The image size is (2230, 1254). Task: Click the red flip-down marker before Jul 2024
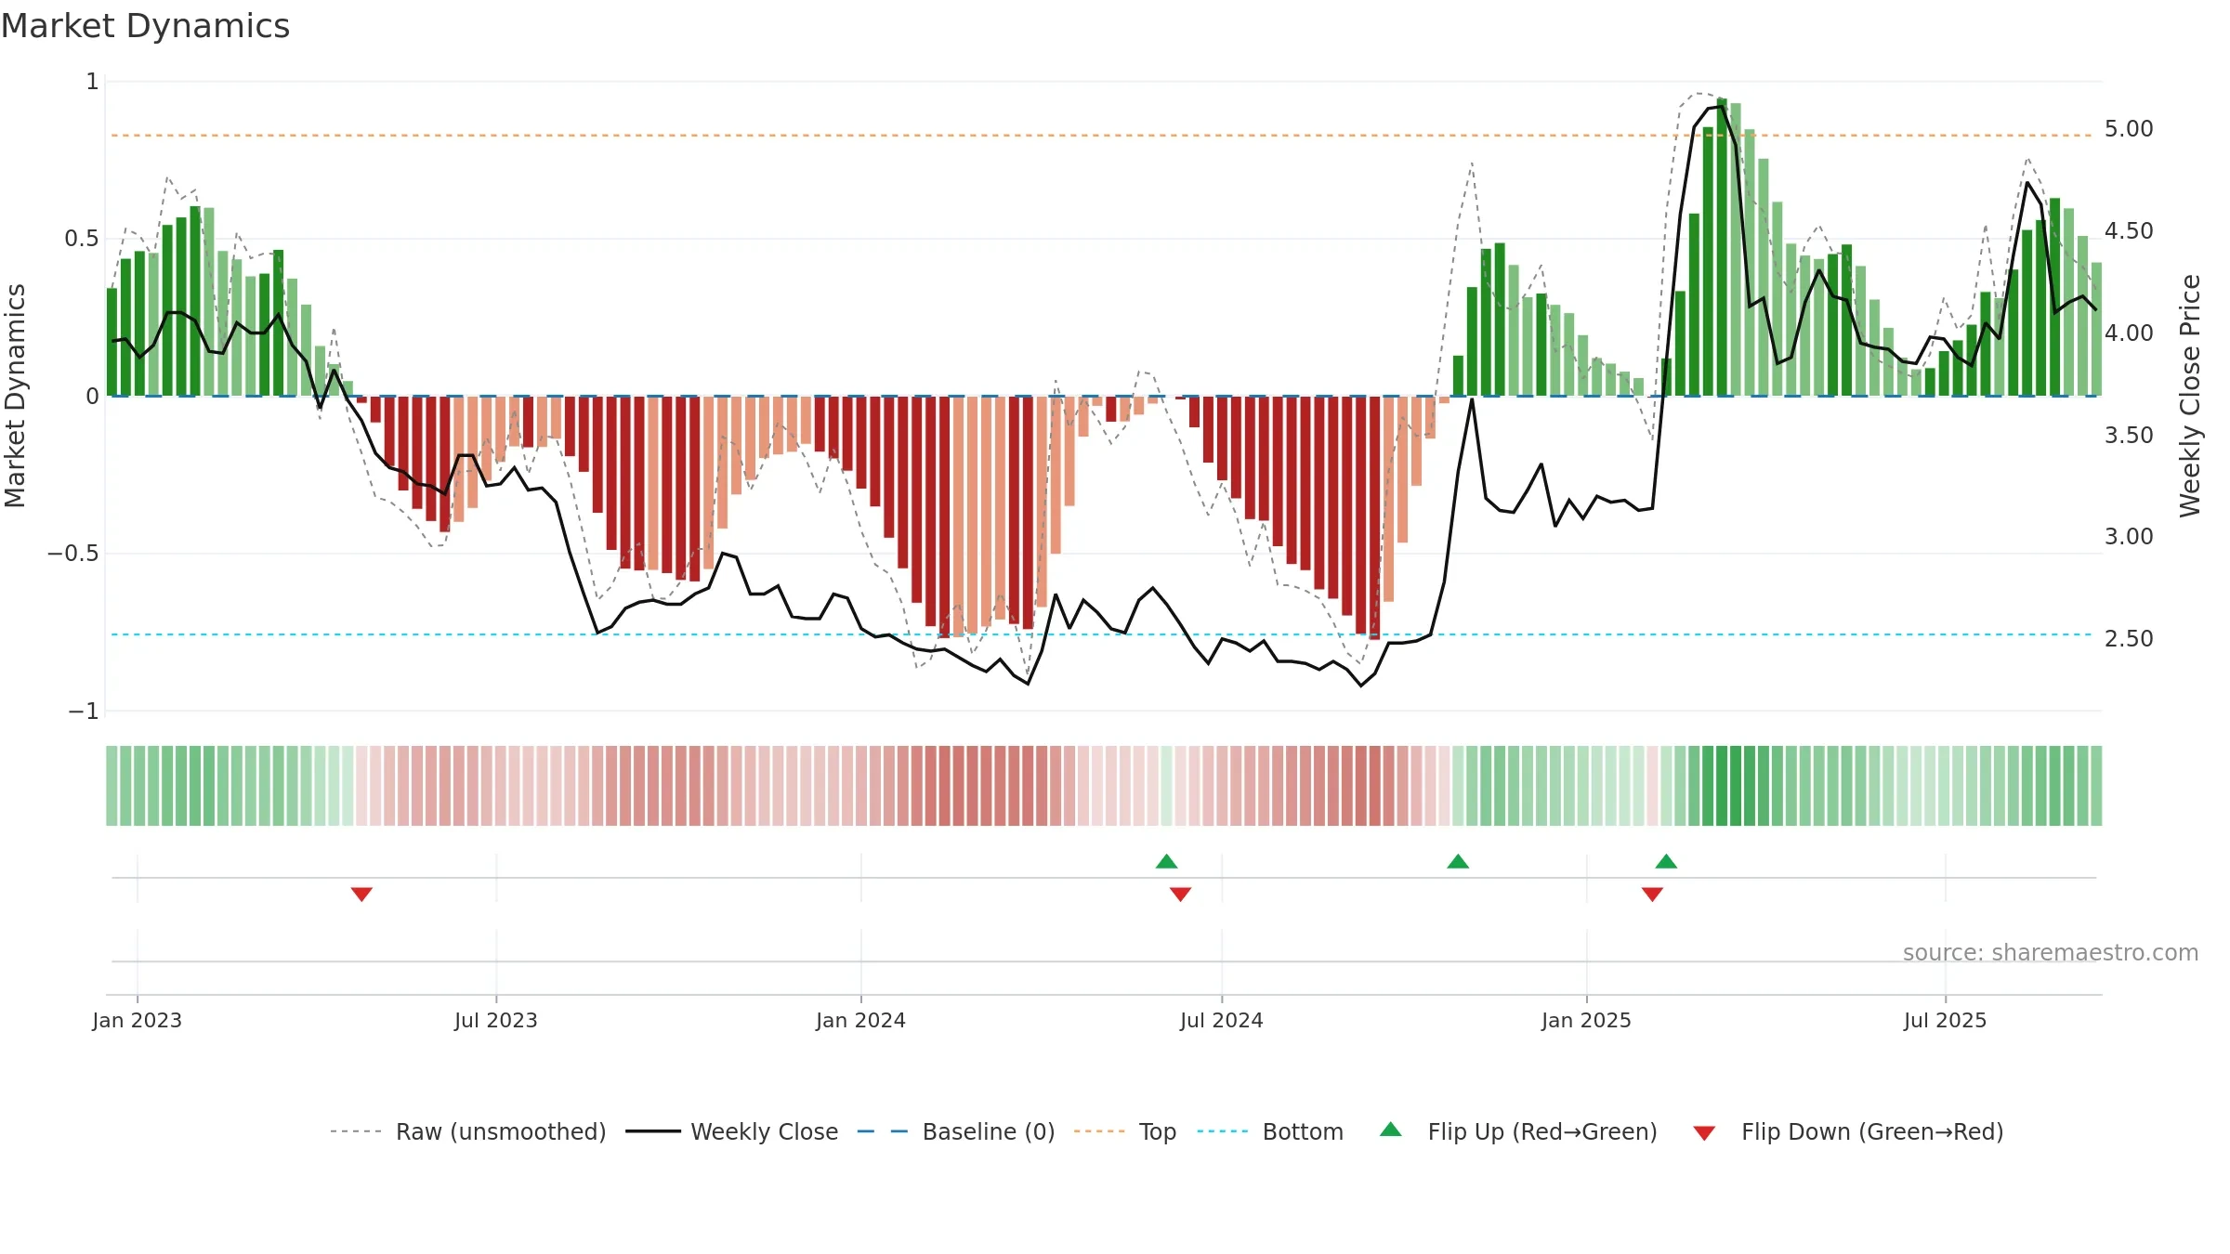1180,894
